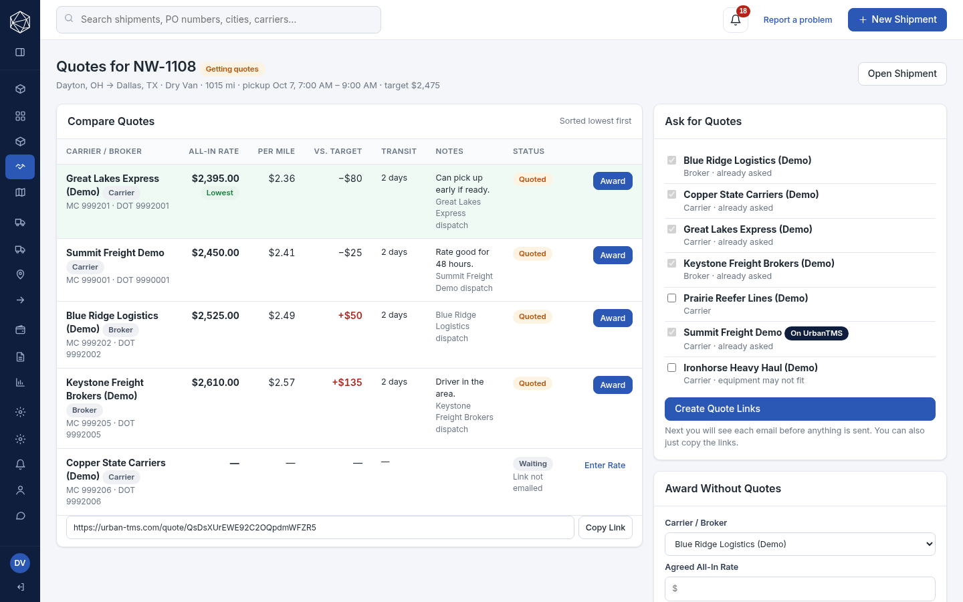This screenshot has width=963, height=602.
Task: Click the Copy Link button
Action: tap(605, 528)
